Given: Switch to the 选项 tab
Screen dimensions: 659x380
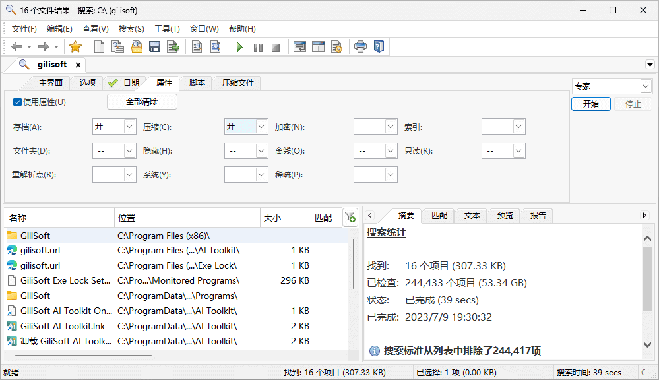Looking at the screenshot, I should [88, 83].
